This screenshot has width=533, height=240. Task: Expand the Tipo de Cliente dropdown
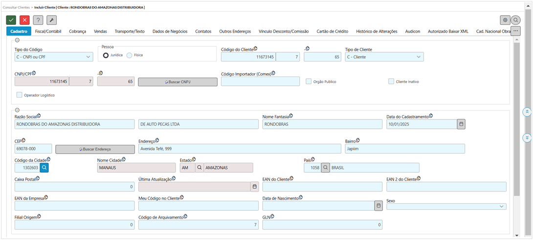[x=384, y=57]
